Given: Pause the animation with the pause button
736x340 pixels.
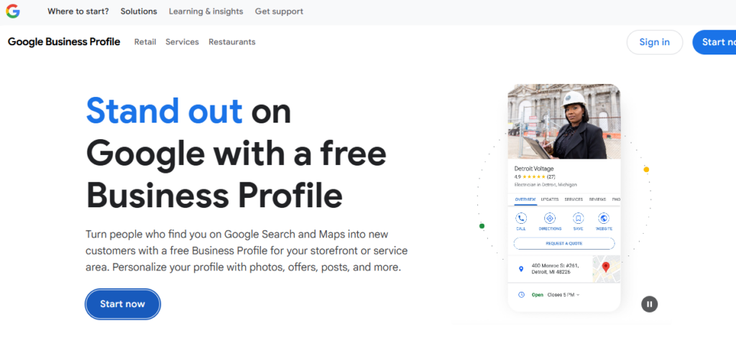Looking at the screenshot, I should point(649,304).
